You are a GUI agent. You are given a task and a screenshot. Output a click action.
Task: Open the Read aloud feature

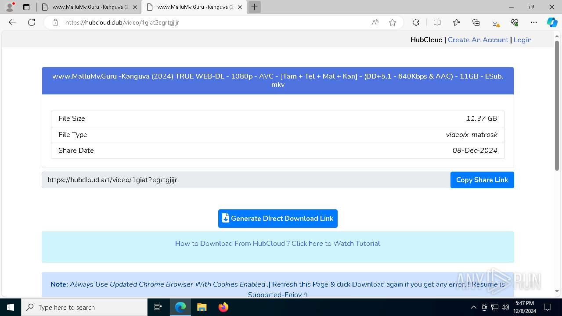coord(375,22)
